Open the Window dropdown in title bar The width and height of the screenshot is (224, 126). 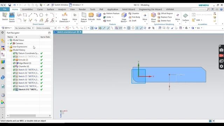coord(76,5)
